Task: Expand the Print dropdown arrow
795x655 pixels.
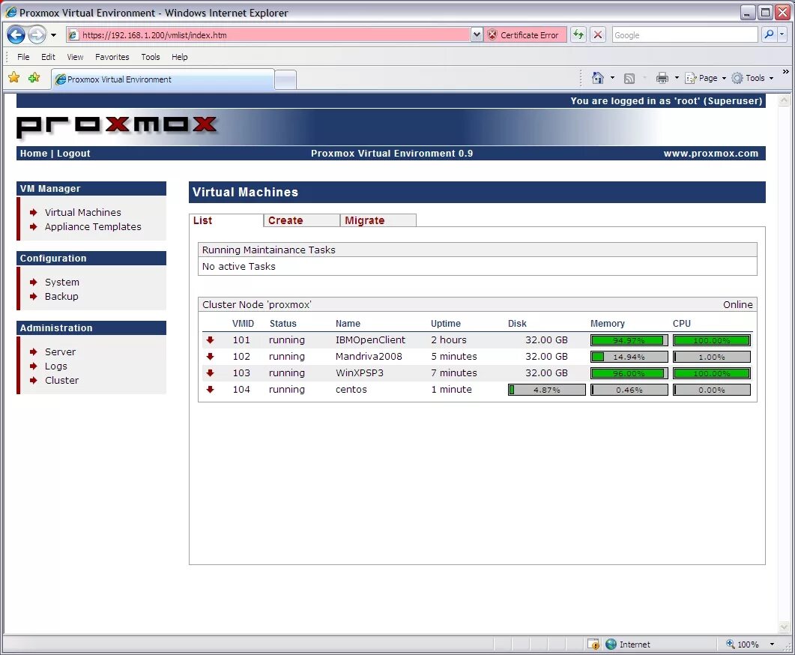Action: coord(677,78)
